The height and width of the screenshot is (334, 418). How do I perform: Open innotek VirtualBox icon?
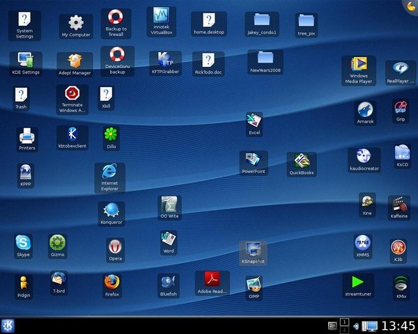(162, 22)
